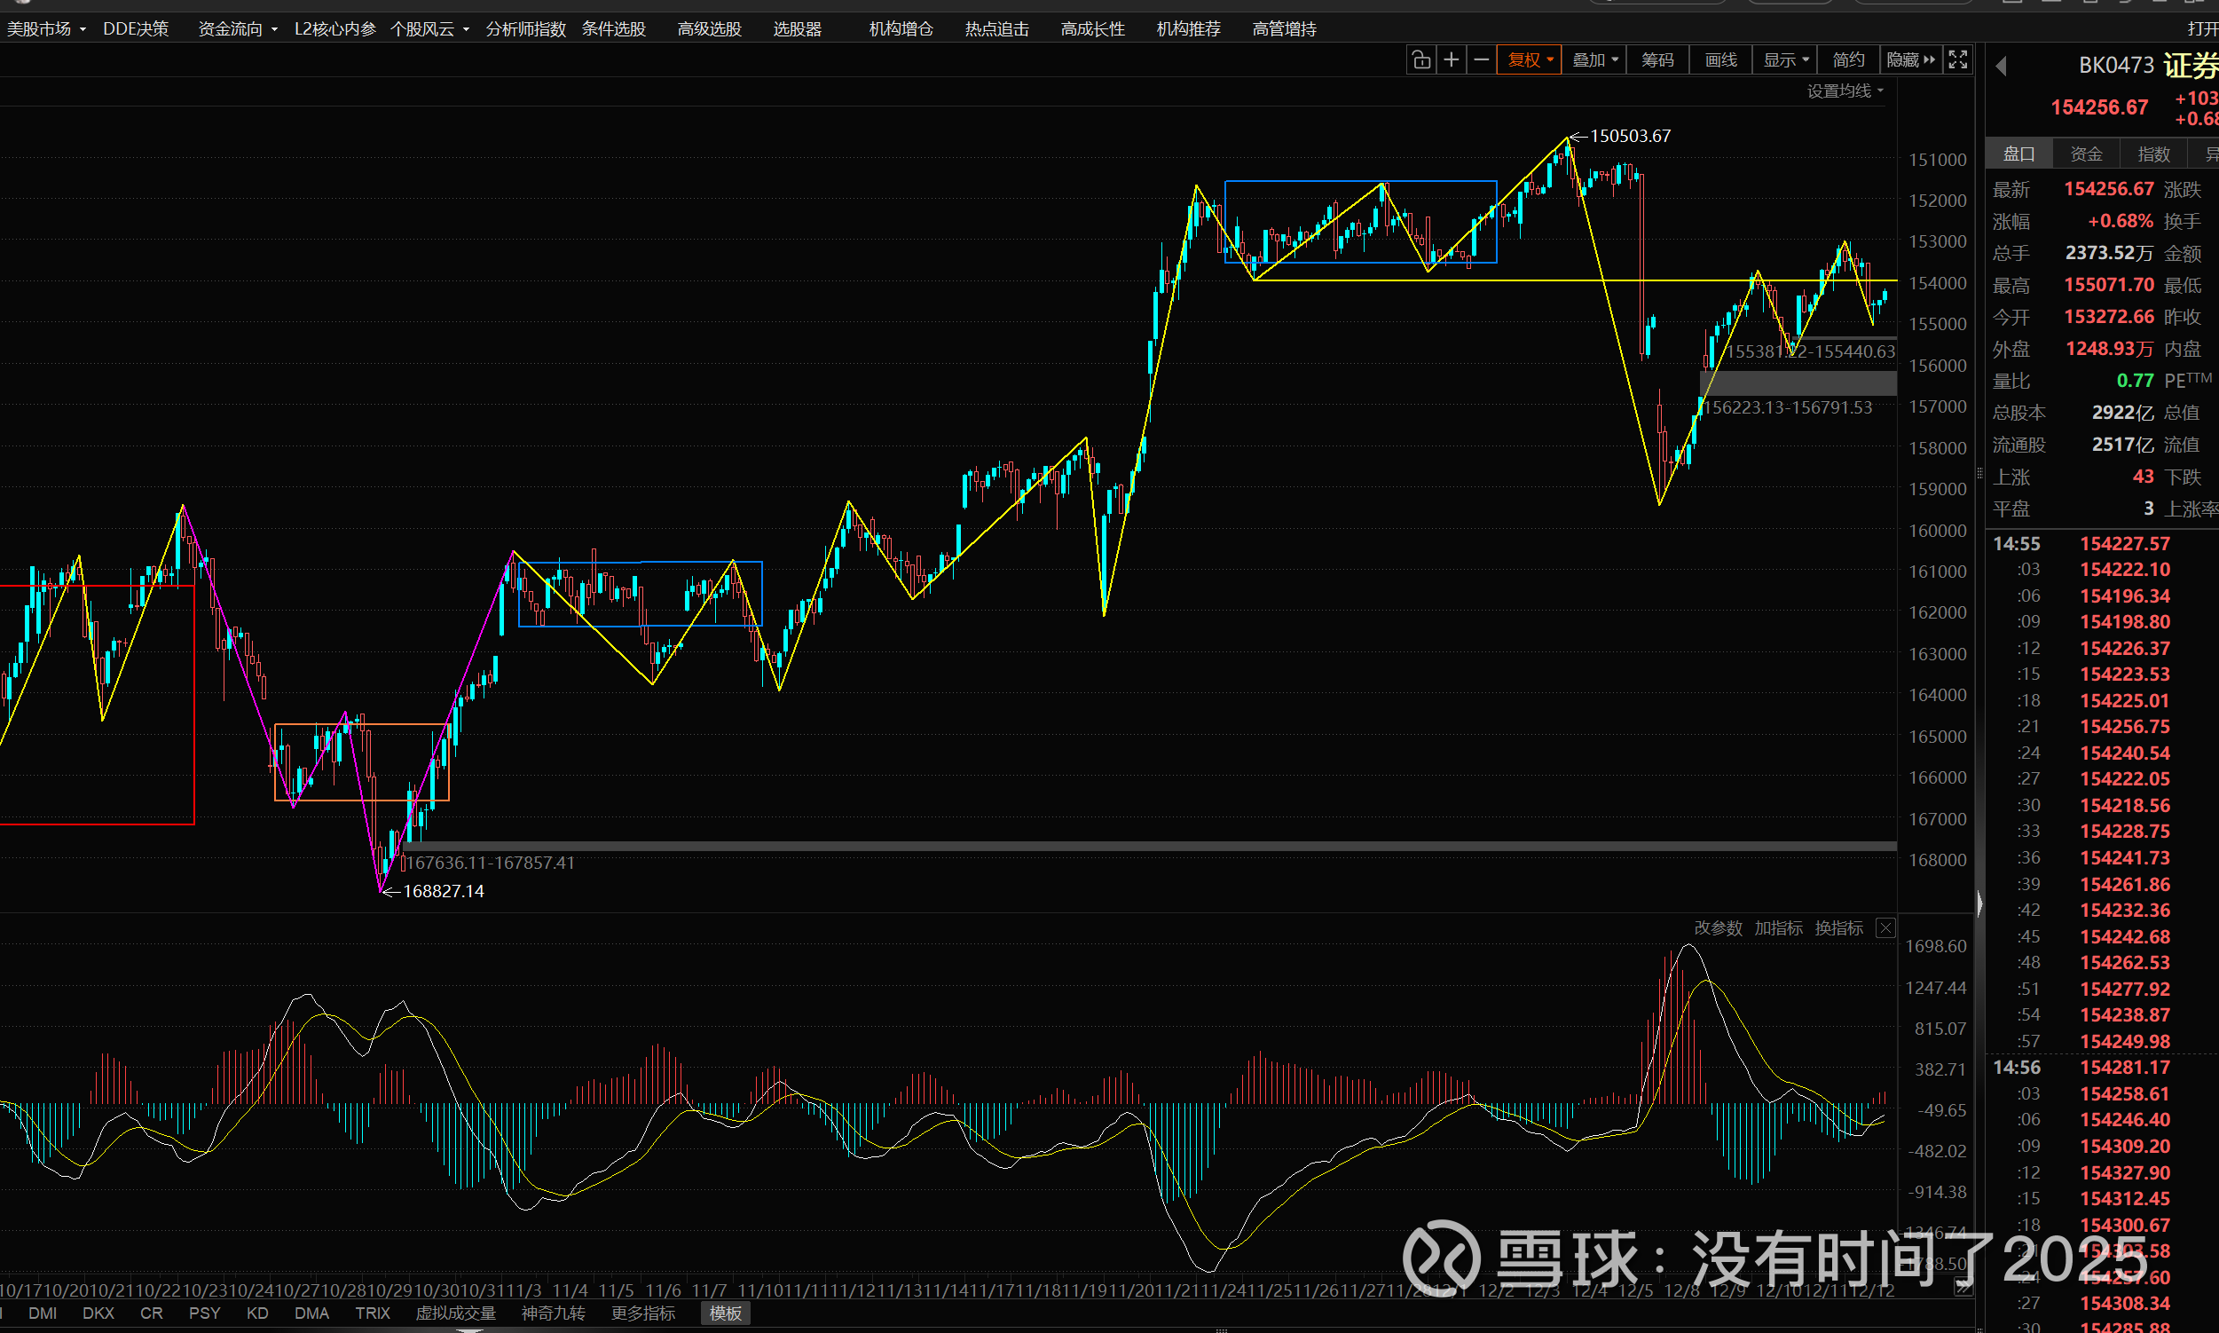Select the KD indicator tab

point(256,1313)
